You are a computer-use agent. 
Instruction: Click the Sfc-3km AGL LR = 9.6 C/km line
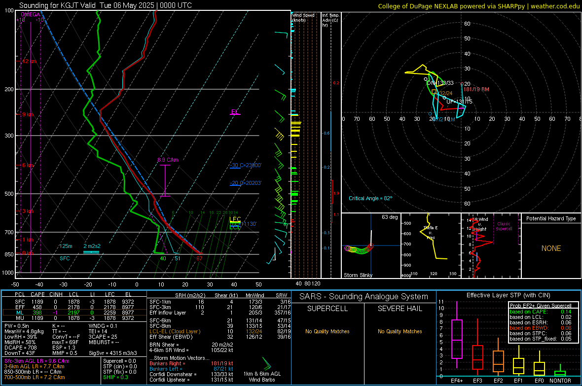(37, 361)
